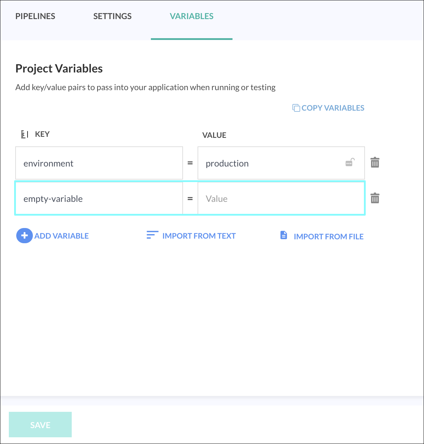Image resolution: width=424 pixels, height=444 pixels.
Task: Focus the environment key field
Action: coord(99,163)
